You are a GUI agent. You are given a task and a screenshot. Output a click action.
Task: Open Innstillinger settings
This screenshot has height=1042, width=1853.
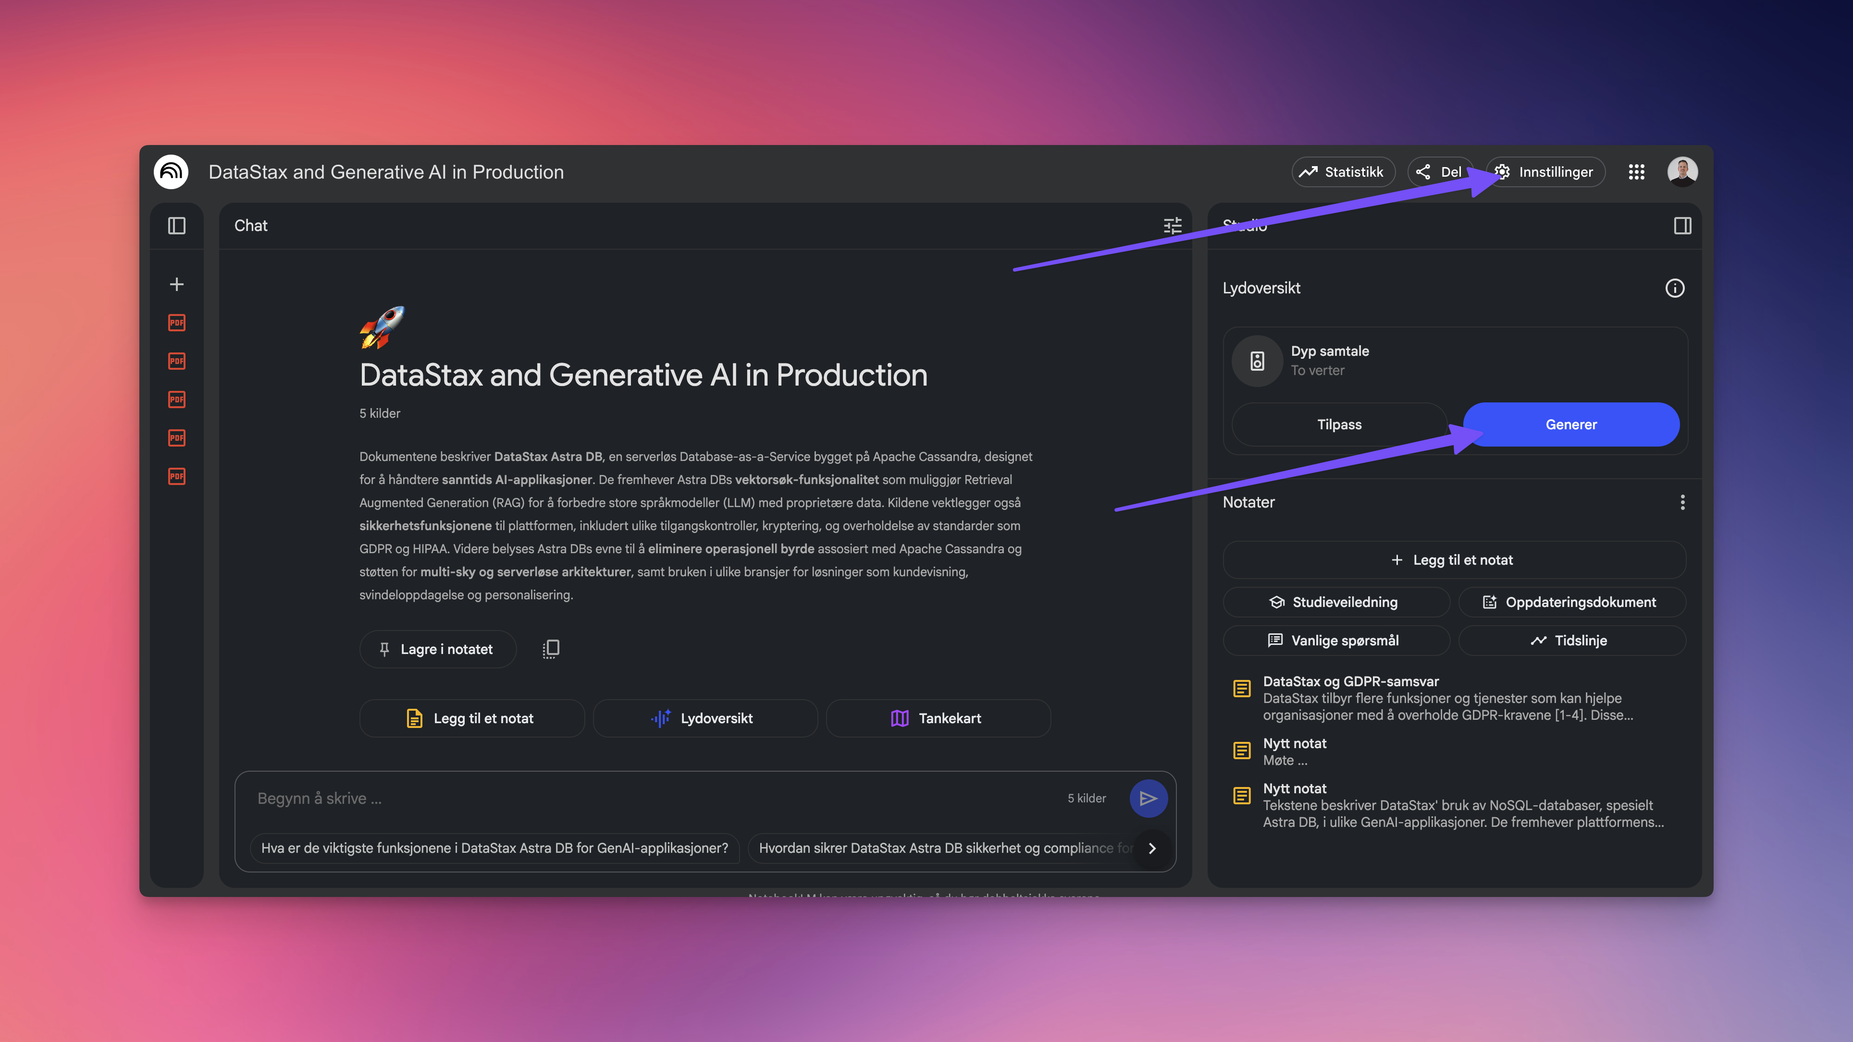(x=1546, y=172)
